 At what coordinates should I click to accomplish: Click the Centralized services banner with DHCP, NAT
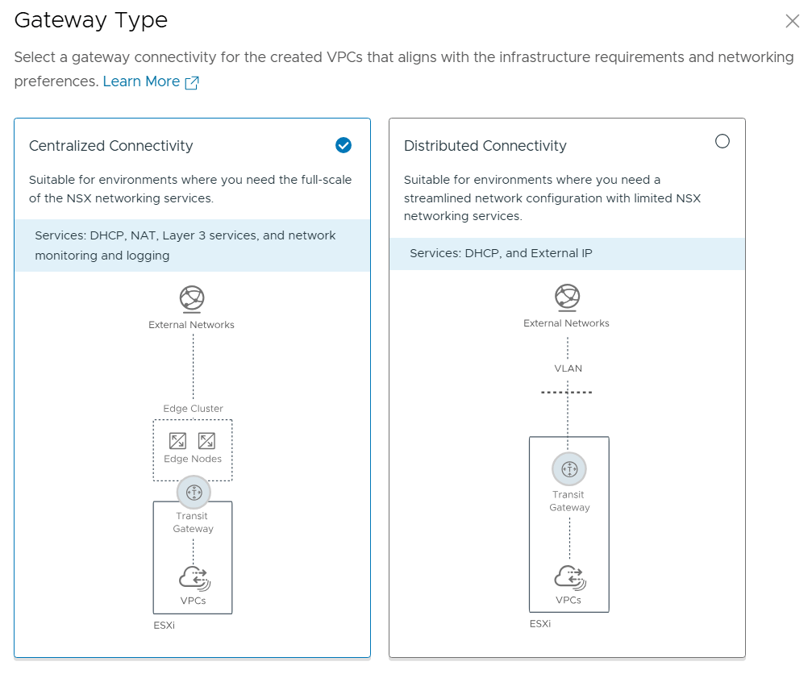click(192, 245)
